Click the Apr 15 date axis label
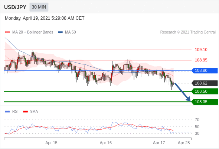The width and height of the screenshot is (219, 149). click(x=51, y=143)
